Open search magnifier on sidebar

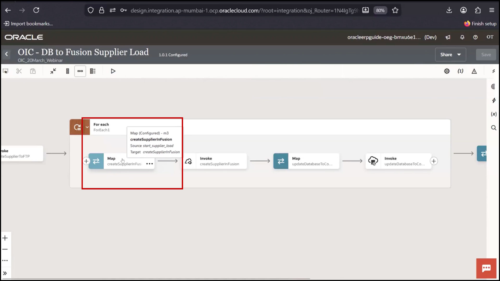(x=493, y=128)
